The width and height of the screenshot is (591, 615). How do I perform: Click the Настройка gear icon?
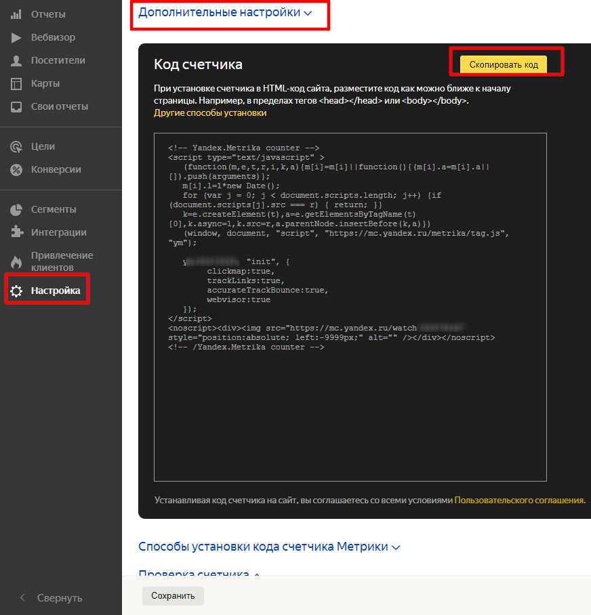(x=16, y=291)
